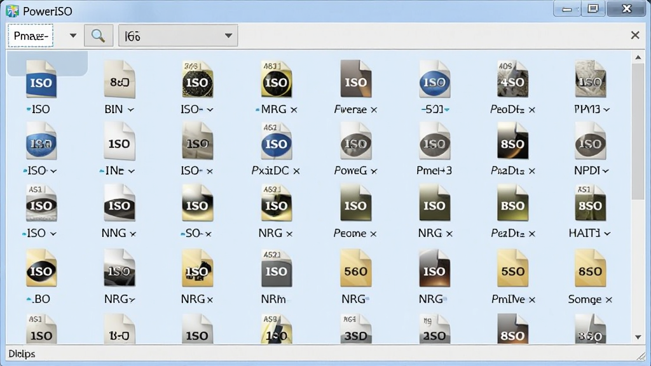Select the MRG file icon
This screenshot has width=651, height=366.
click(276, 79)
